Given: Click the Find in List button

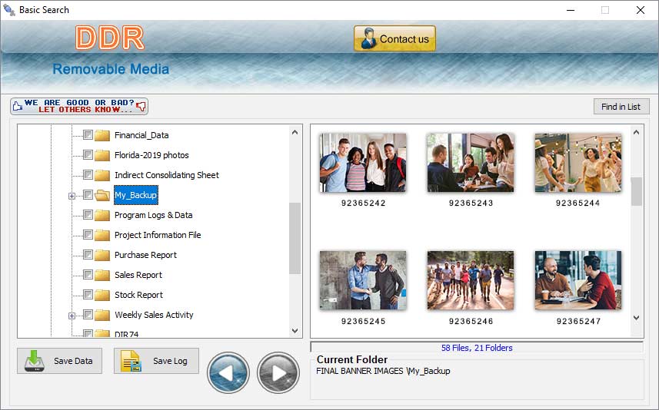Looking at the screenshot, I should [x=621, y=107].
